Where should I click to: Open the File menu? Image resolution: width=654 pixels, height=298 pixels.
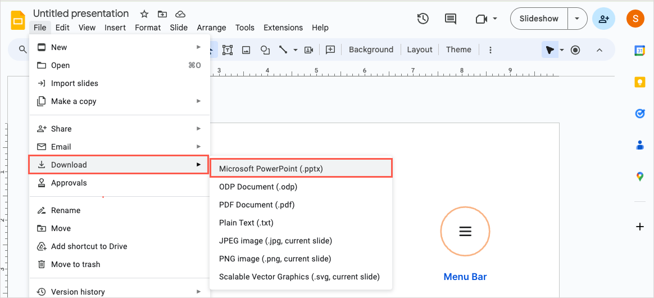(x=40, y=28)
